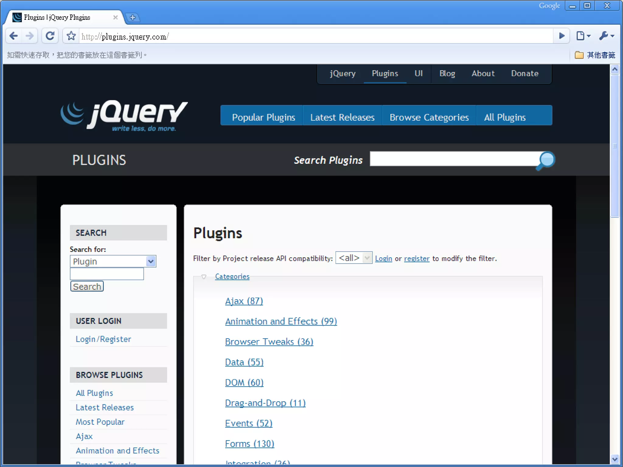The image size is (623, 467).
Task: Open the Search for Plugin dropdown
Action: pos(113,261)
